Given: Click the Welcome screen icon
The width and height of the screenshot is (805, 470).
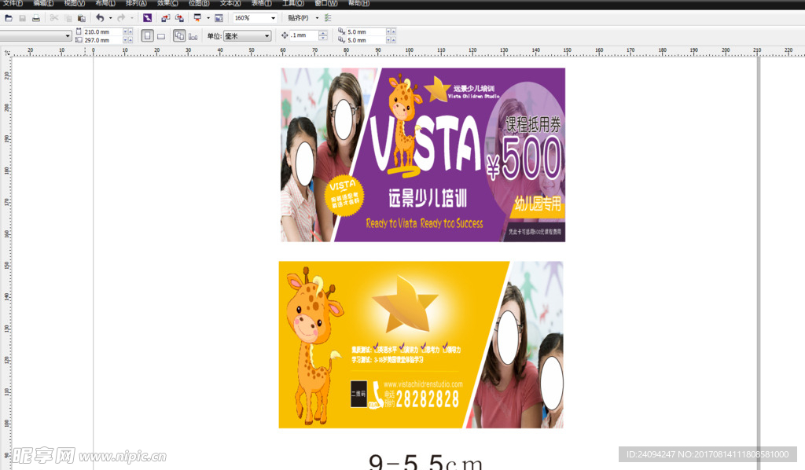Looking at the screenshot, I should 218,17.
